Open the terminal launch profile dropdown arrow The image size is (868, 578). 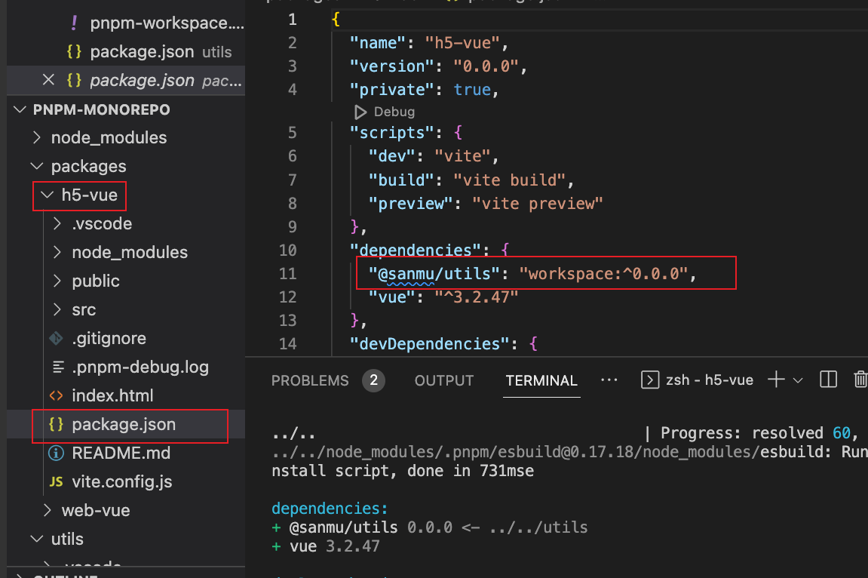point(798,380)
